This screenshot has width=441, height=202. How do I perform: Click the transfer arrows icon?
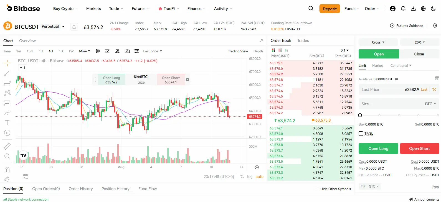point(396,79)
